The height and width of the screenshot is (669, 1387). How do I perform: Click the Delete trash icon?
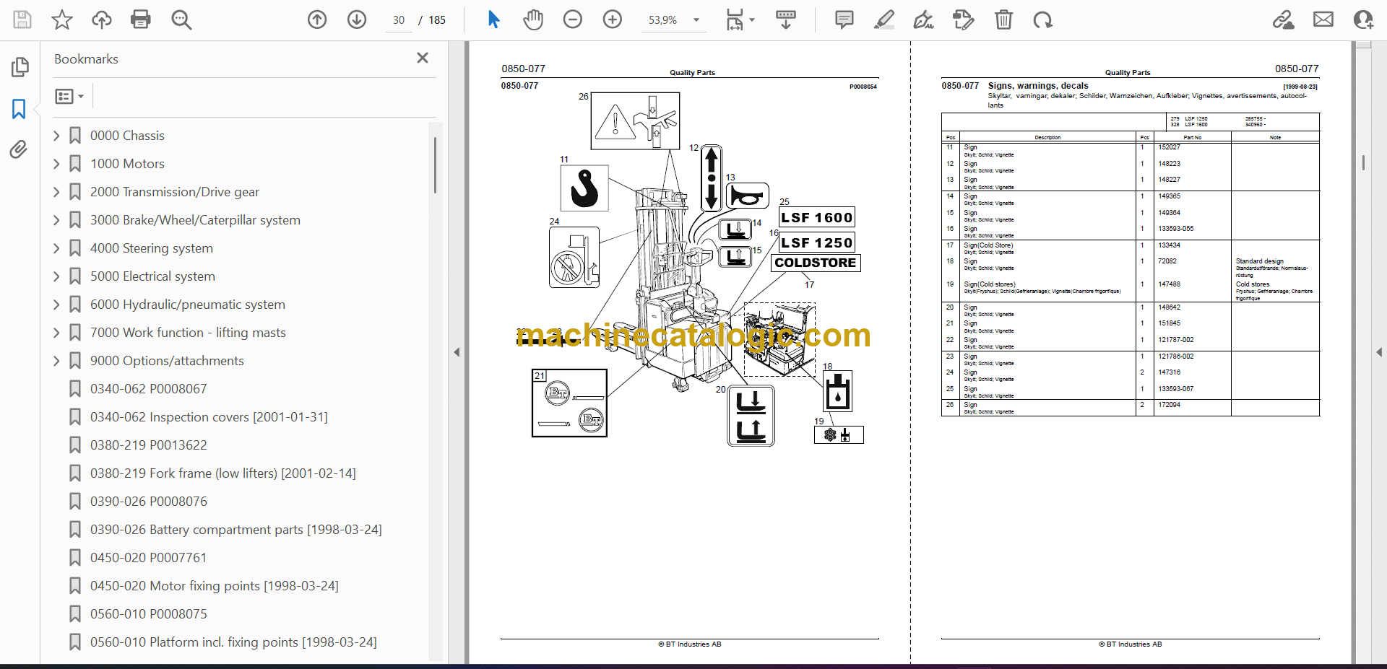coord(1003,19)
